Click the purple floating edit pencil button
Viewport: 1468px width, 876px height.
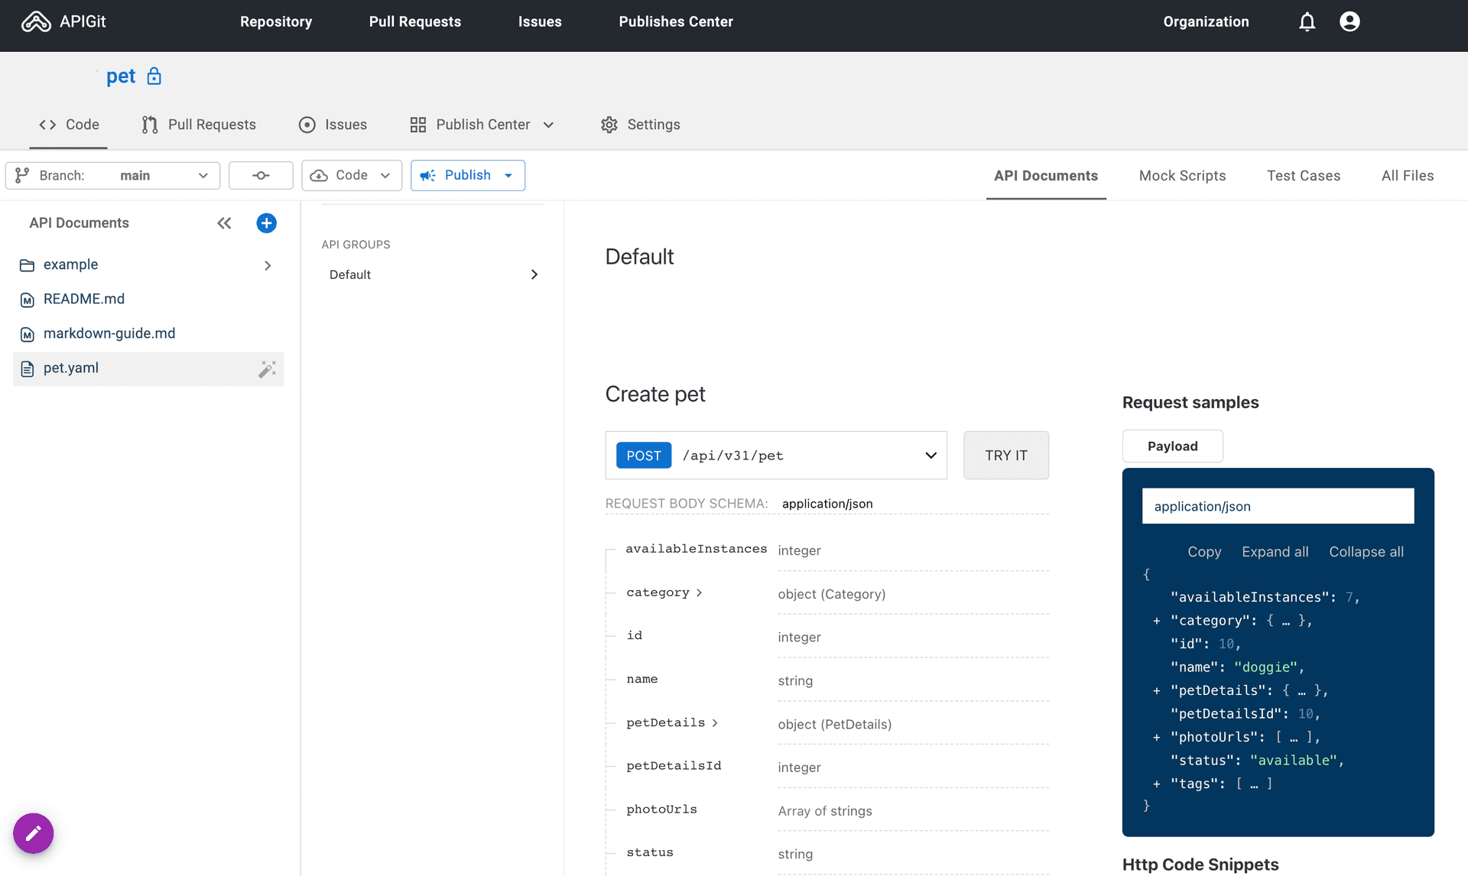coord(34,833)
